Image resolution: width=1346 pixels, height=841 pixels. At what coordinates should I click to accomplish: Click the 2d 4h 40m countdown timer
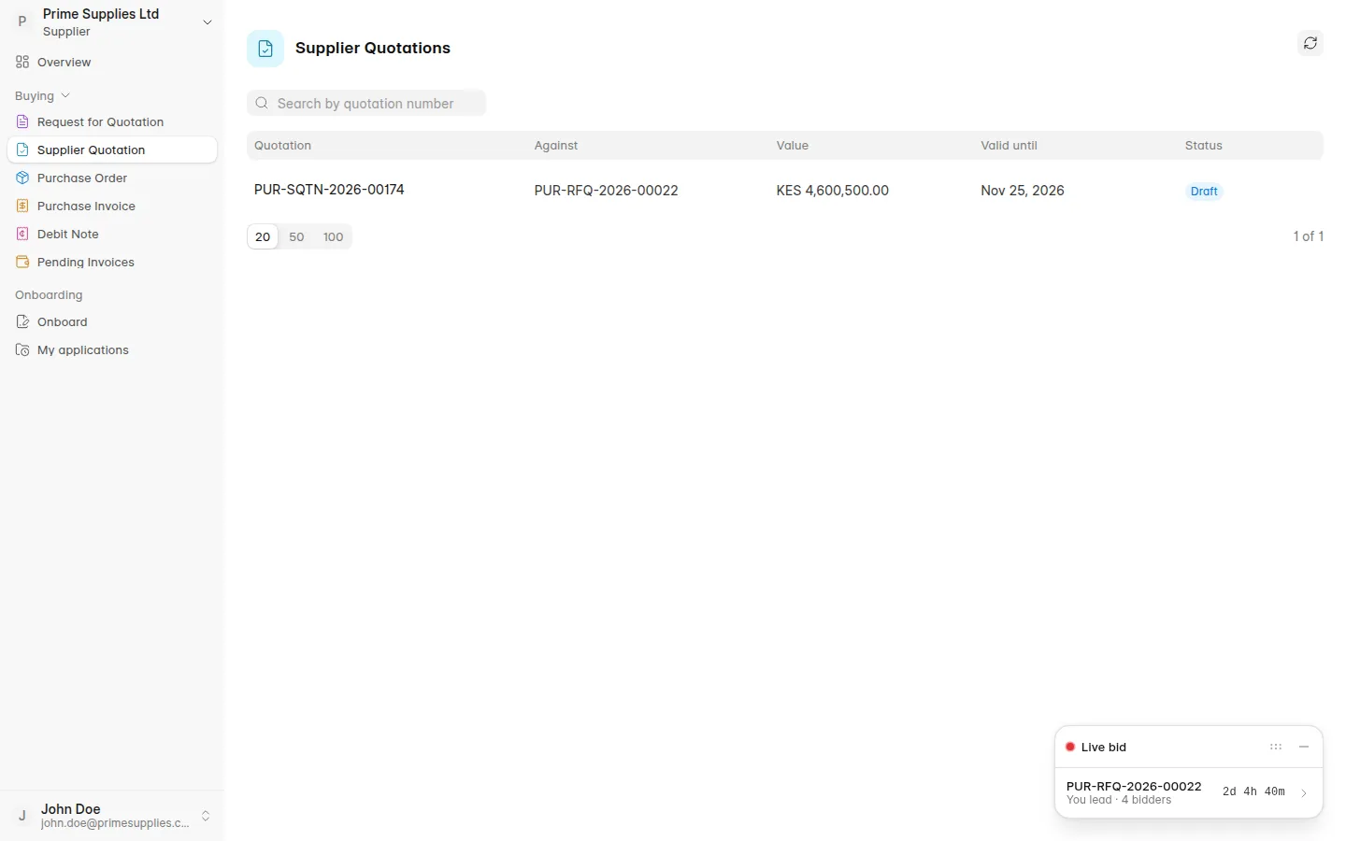(1253, 792)
